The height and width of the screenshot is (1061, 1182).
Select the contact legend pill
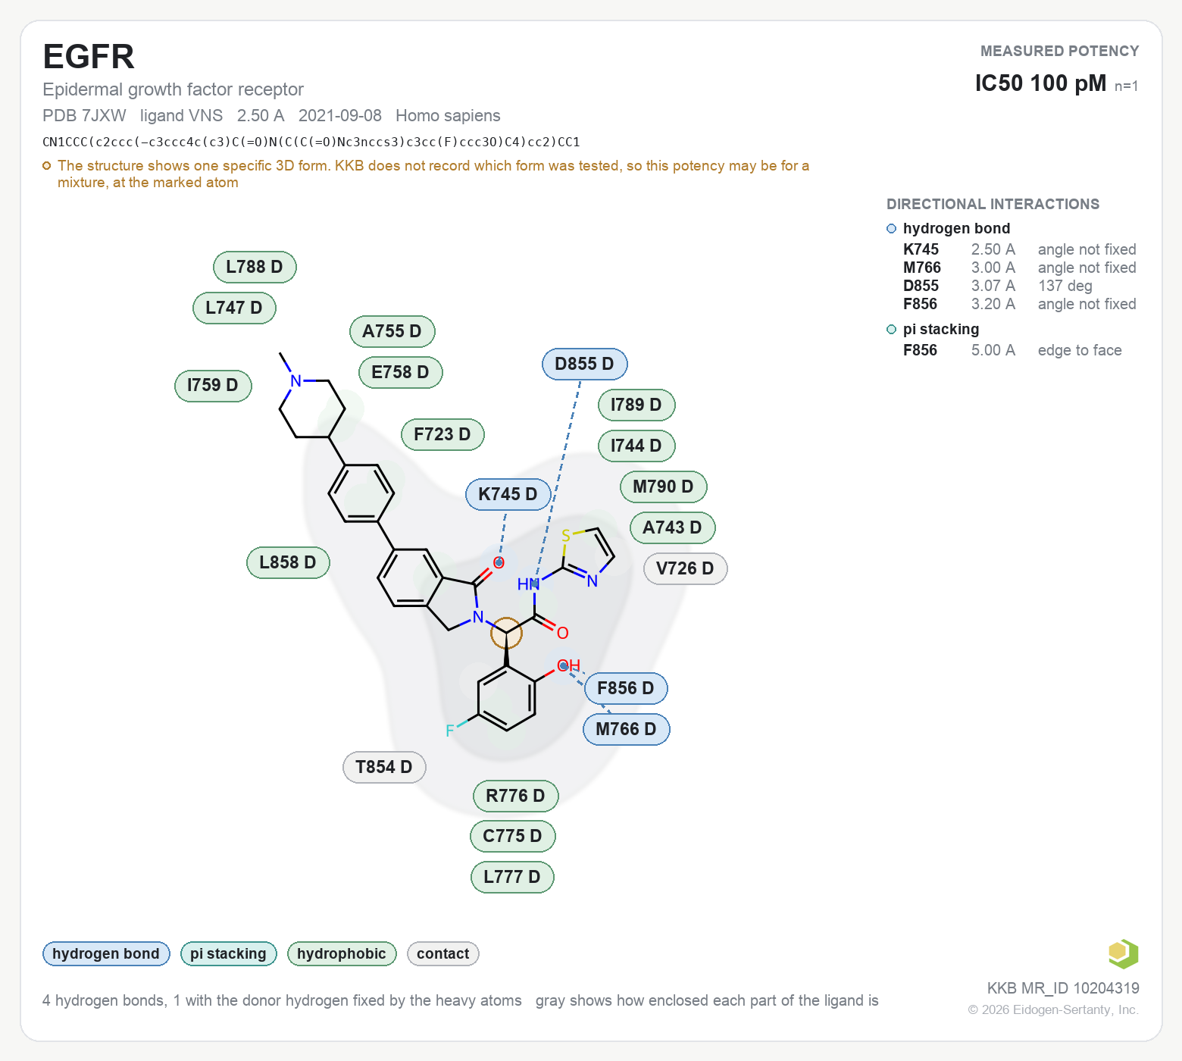[442, 953]
